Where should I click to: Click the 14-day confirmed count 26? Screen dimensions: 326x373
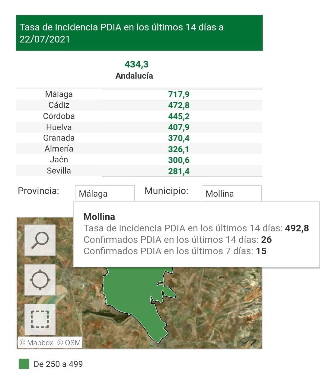point(267,240)
